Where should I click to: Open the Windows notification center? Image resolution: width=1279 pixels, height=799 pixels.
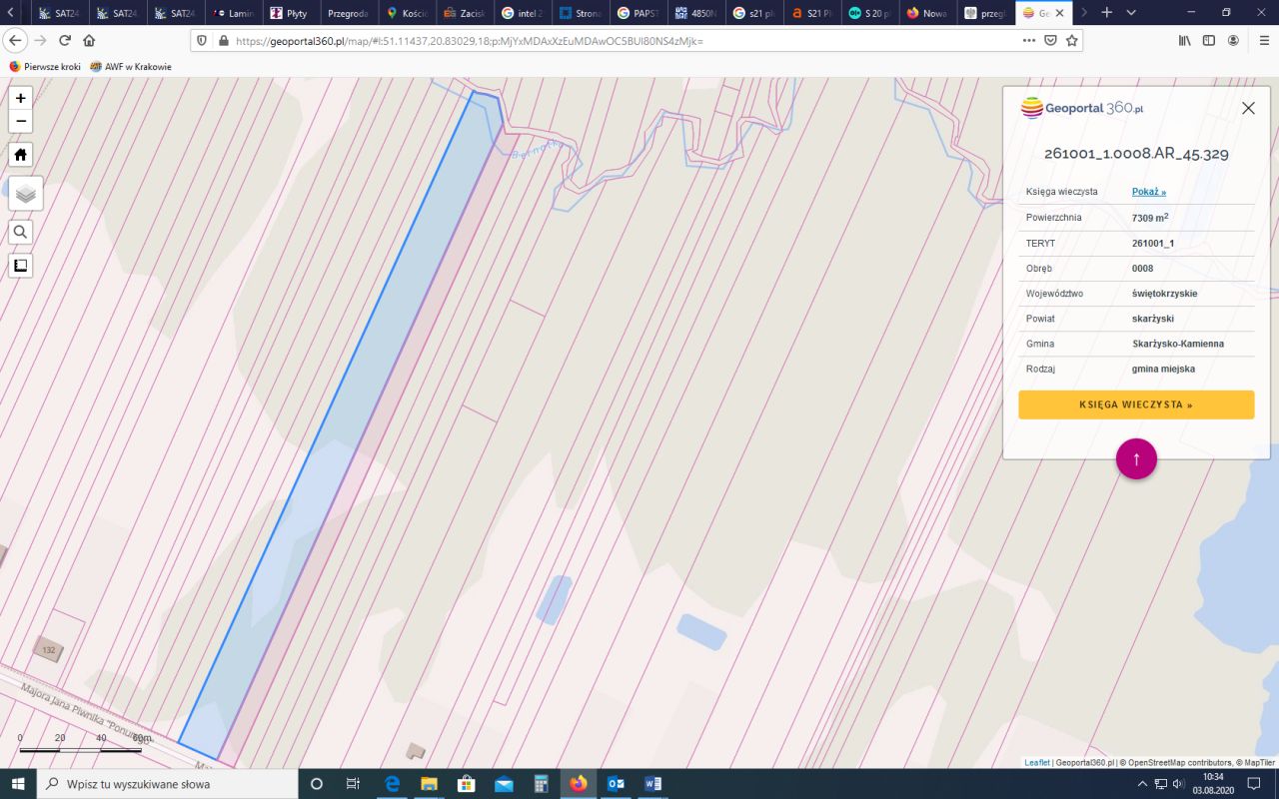pos(1254,784)
